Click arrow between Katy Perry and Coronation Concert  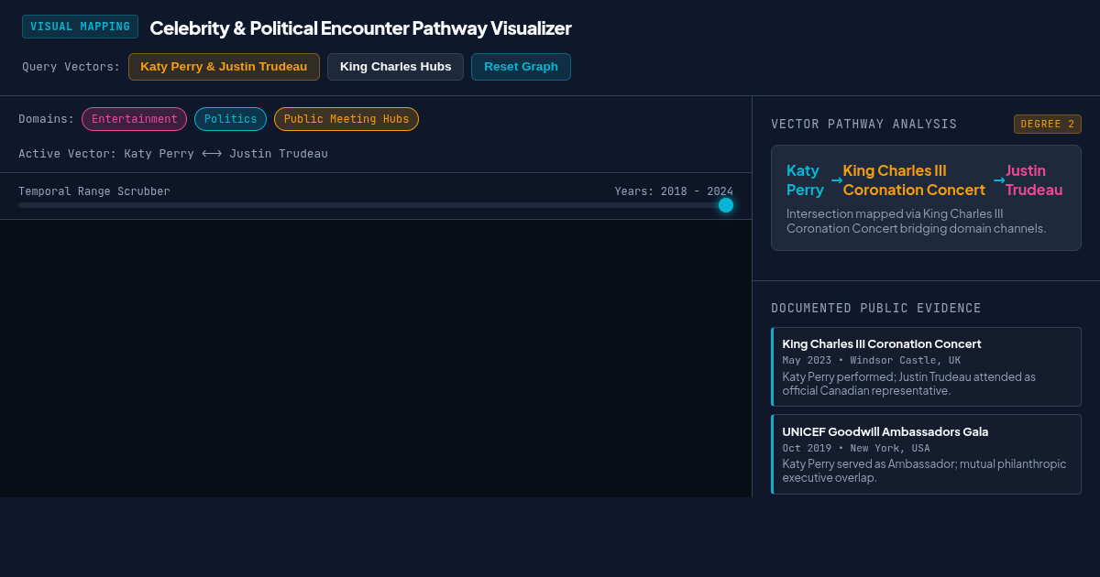[x=836, y=180]
